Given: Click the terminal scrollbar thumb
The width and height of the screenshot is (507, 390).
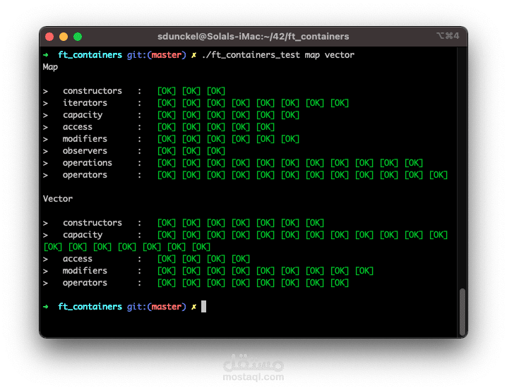Looking at the screenshot, I should [463, 312].
